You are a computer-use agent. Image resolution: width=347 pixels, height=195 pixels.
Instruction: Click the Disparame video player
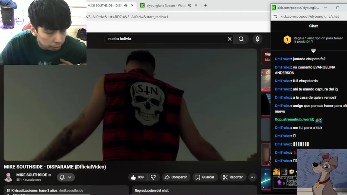click(130, 105)
